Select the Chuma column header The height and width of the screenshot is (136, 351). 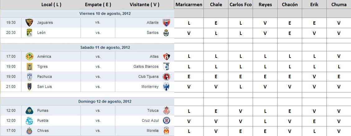(x=339, y=5)
